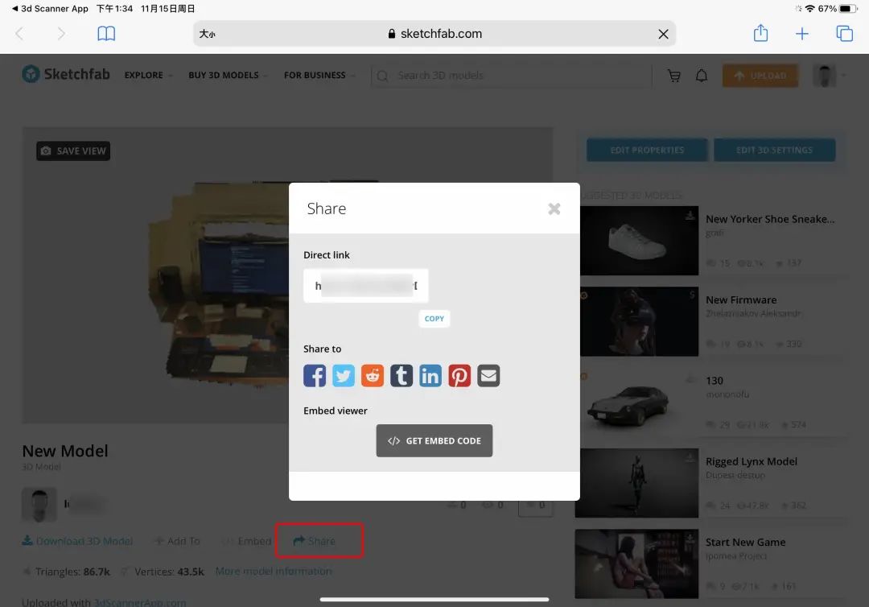869x607 pixels.
Task: Copy the direct link
Action: point(434,318)
